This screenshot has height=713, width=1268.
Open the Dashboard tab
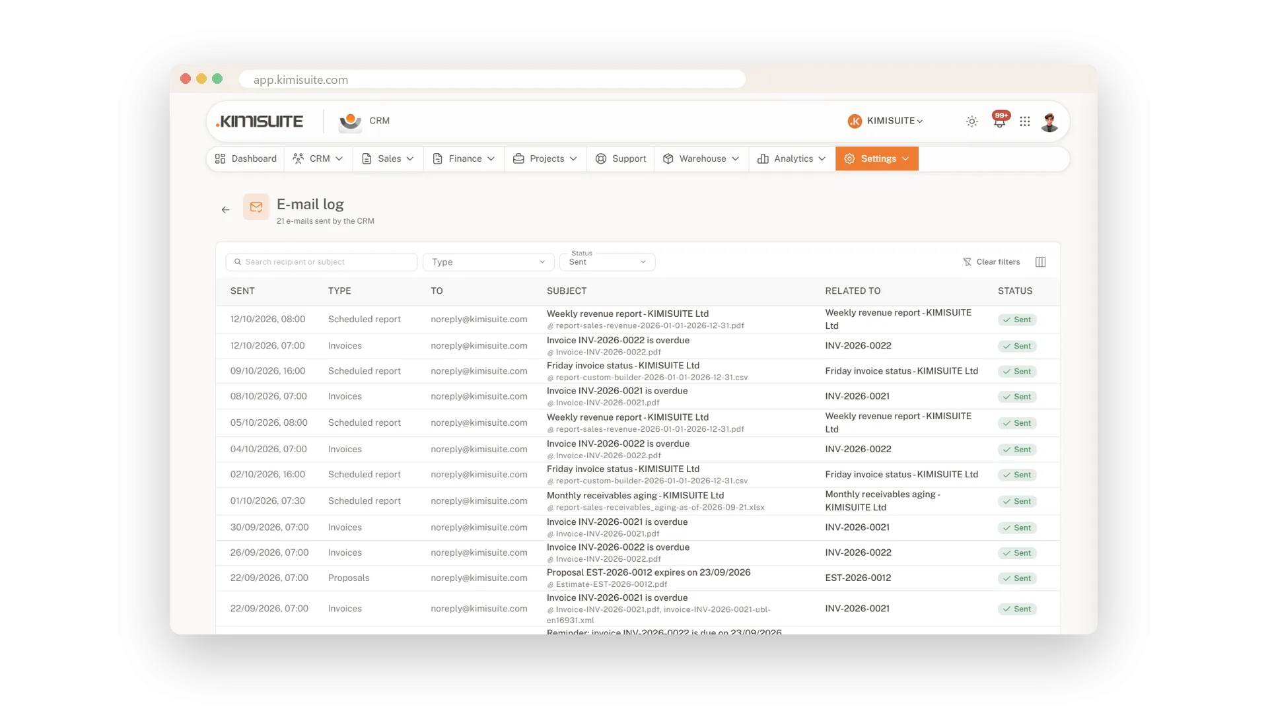pos(246,158)
